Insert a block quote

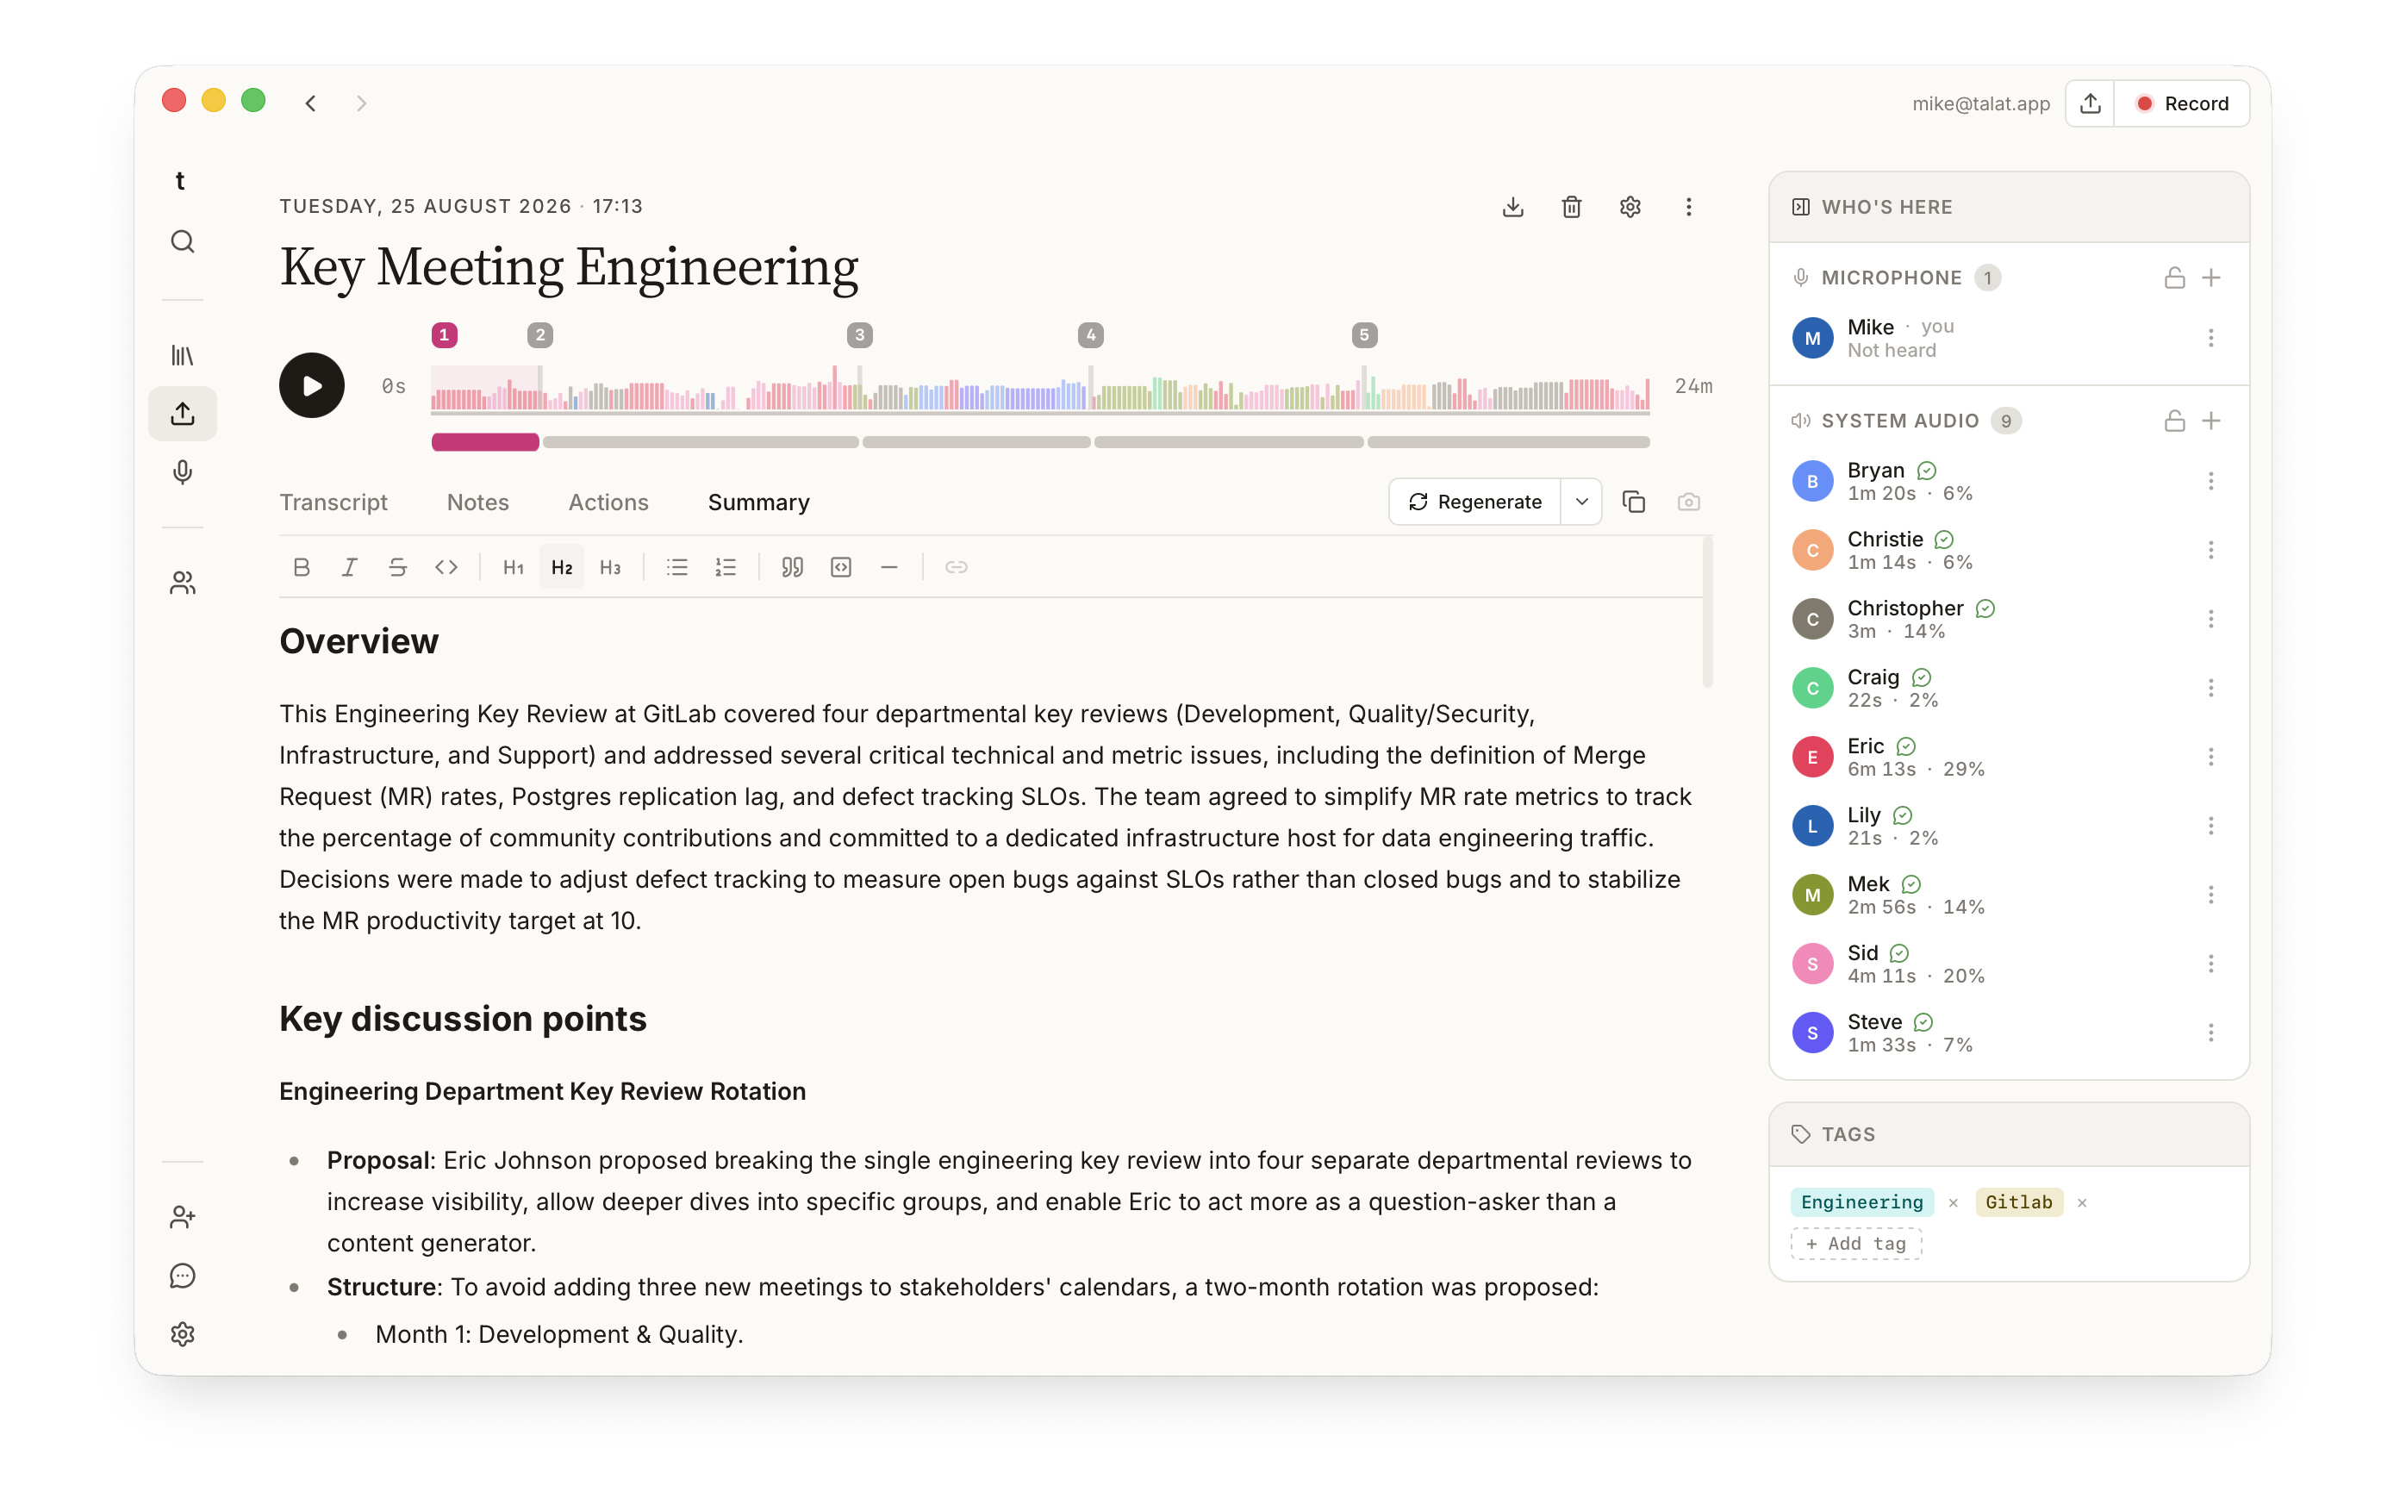(x=793, y=567)
